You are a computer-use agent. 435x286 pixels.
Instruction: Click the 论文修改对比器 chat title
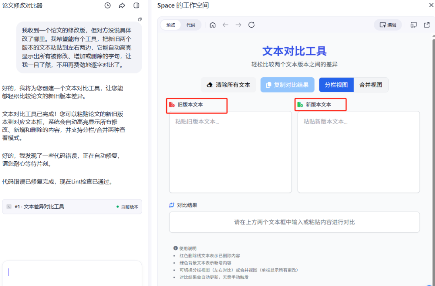[x=22, y=6]
